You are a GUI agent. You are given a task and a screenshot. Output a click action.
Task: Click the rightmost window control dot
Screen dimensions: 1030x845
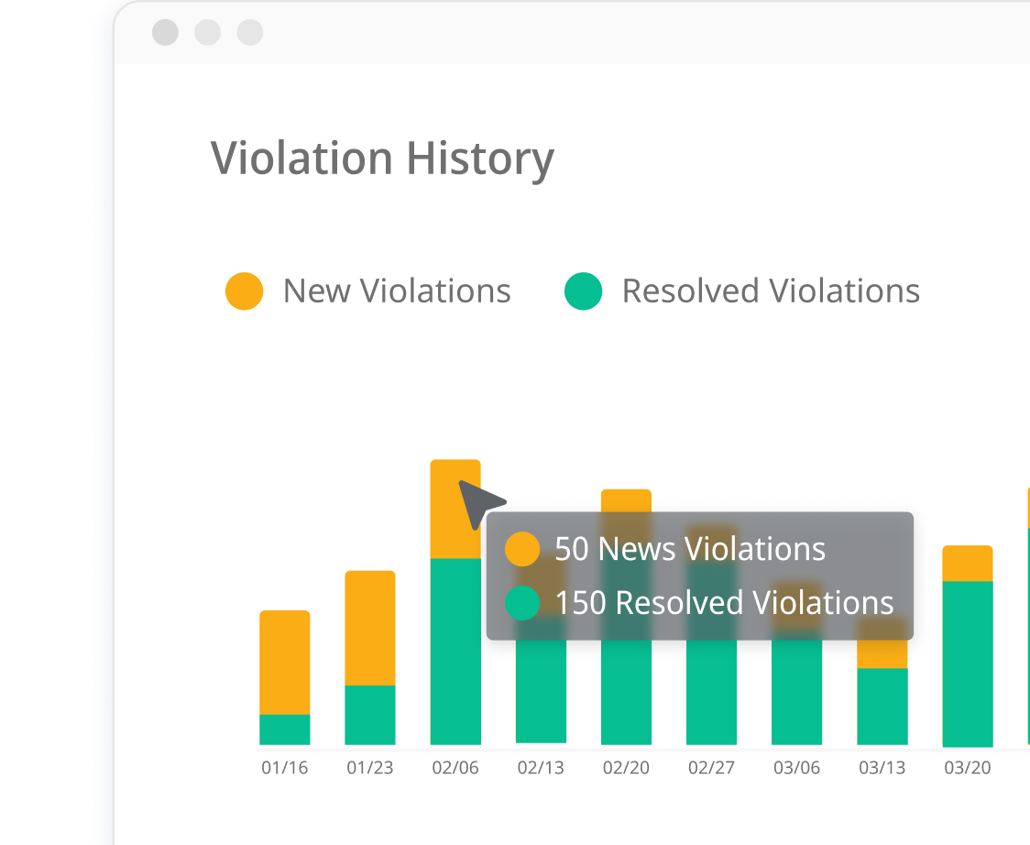tap(249, 33)
